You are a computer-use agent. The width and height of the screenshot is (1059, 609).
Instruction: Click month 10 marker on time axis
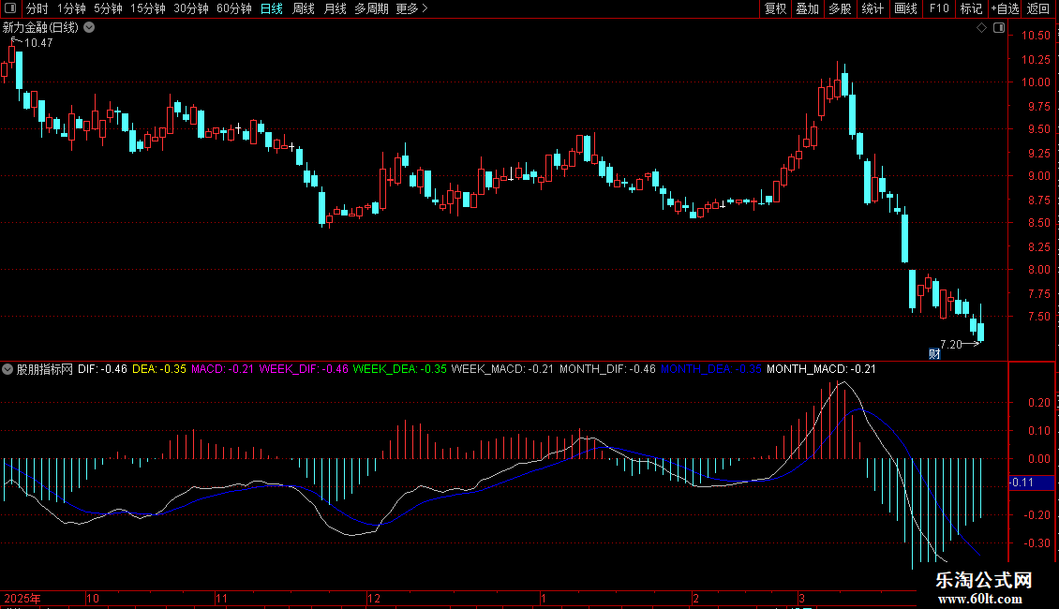[x=93, y=599]
